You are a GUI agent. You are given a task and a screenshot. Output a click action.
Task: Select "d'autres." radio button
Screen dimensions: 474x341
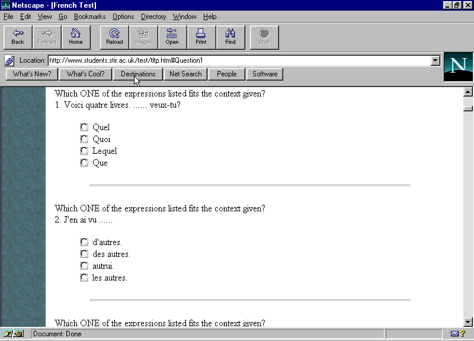84,242
